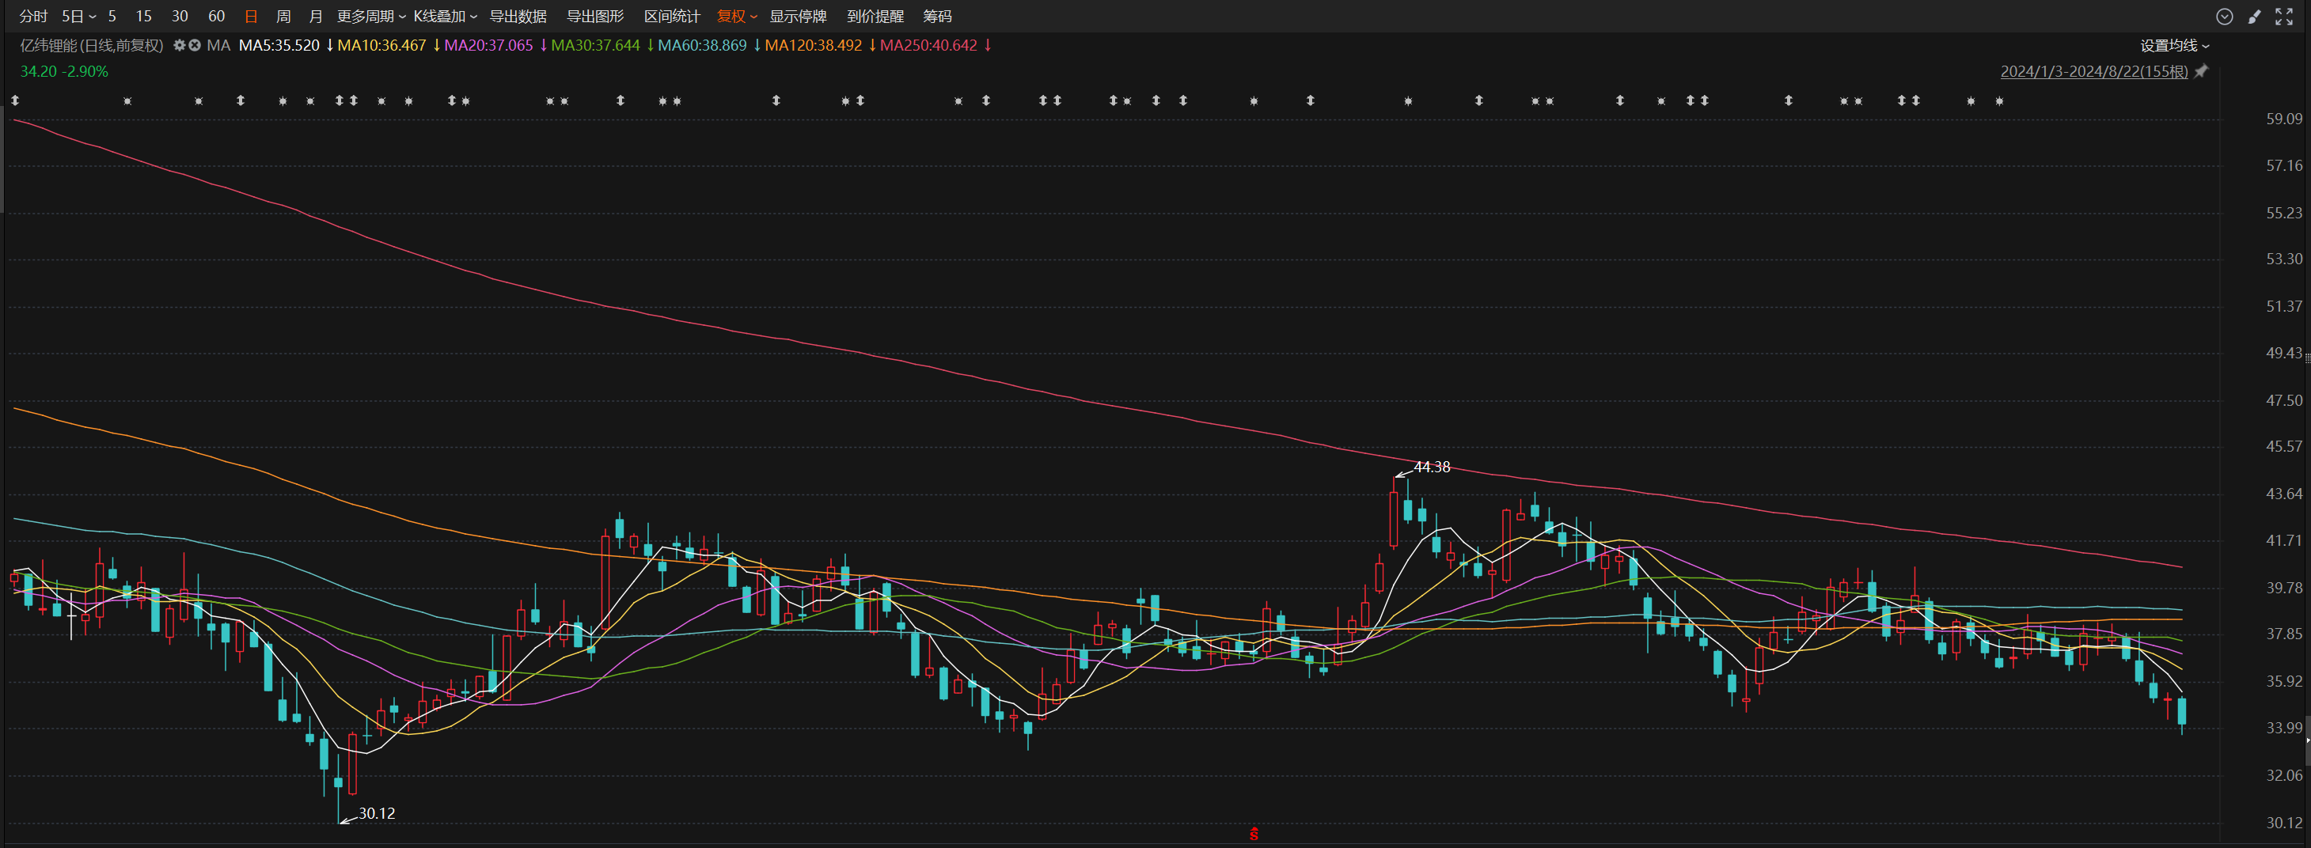The image size is (2311, 848).
Task: Open the K线叠加 overlay dropdown
Action: (445, 16)
